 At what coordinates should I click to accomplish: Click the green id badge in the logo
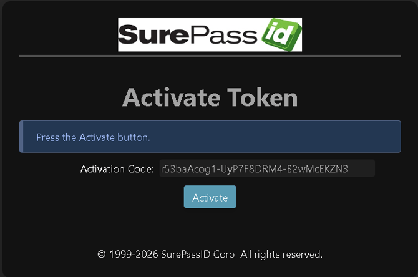tap(281, 35)
